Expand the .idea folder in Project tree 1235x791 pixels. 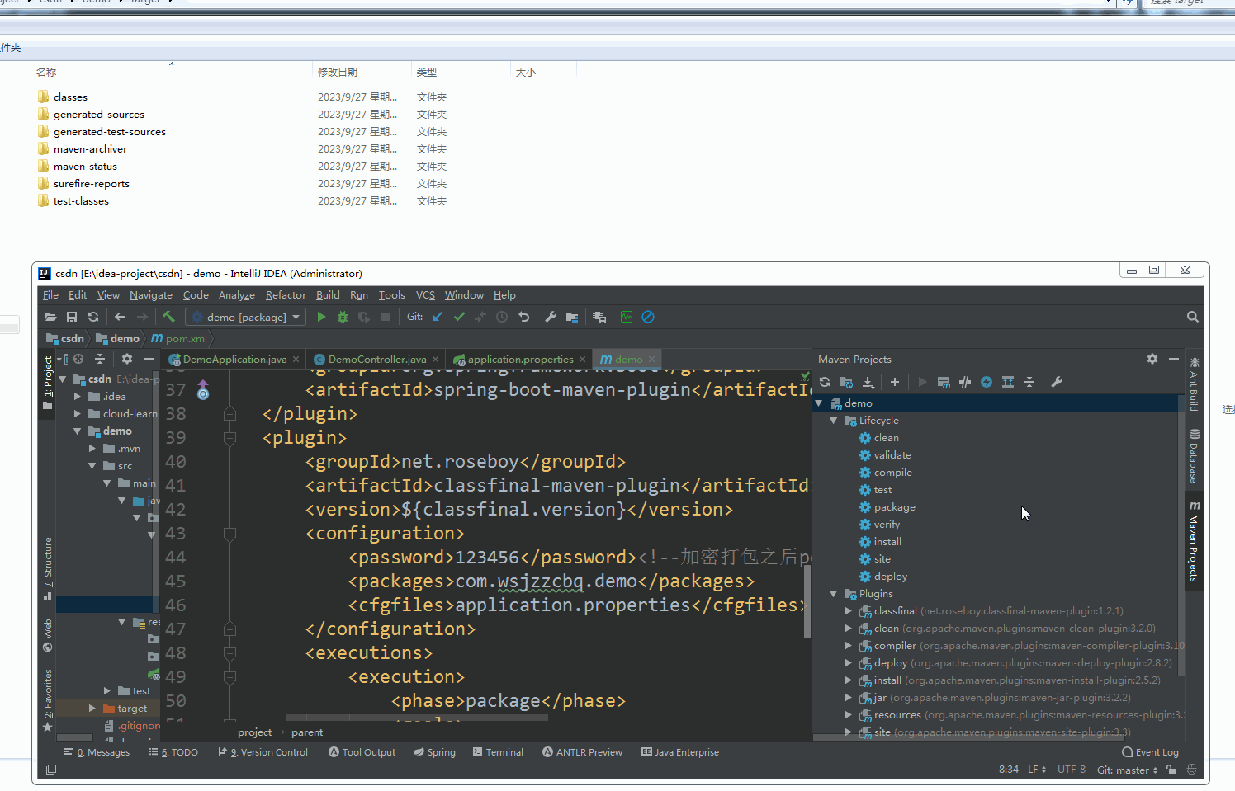(x=78, y=397)
